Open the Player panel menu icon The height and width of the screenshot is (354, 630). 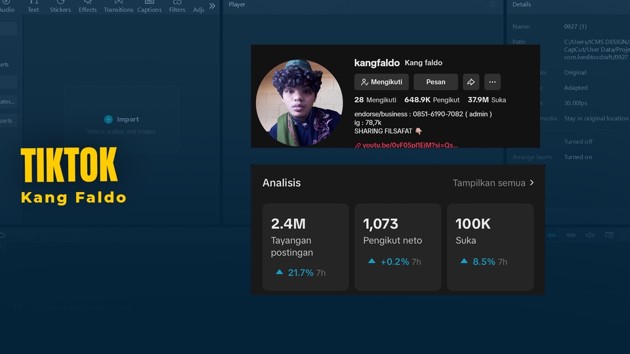492,4
